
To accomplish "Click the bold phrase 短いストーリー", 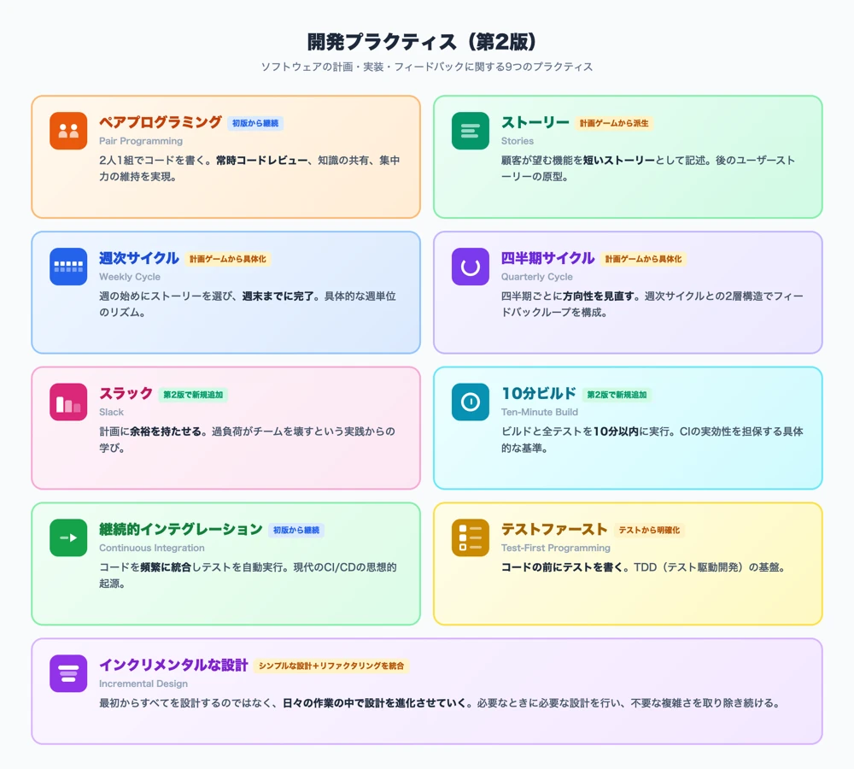I will (x=619, y=161).
